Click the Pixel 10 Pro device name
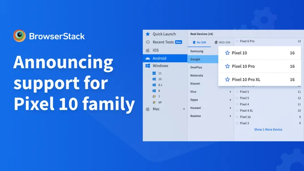 [x=243, y=66]
